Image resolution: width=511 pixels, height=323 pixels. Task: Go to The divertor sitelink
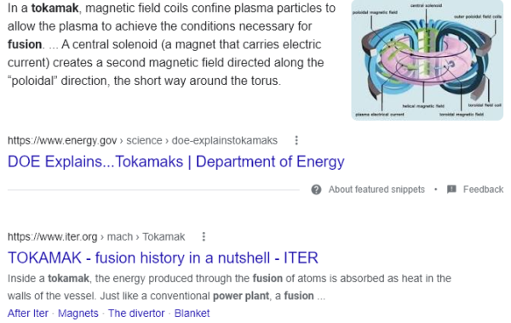click(136, 314)
